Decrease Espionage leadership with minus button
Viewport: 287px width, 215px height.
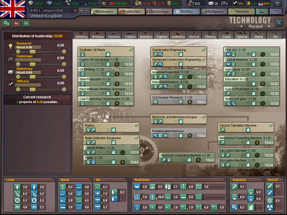pos(18,64)
